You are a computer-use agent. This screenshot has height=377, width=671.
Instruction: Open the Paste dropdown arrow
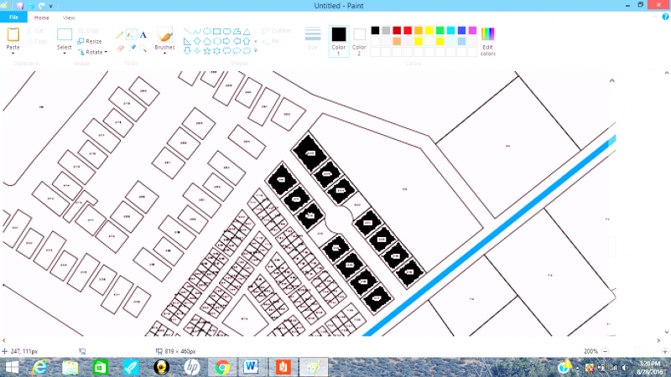13,54
